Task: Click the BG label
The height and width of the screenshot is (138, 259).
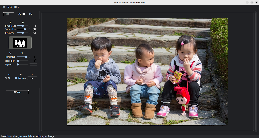Action: coord(19,14)
